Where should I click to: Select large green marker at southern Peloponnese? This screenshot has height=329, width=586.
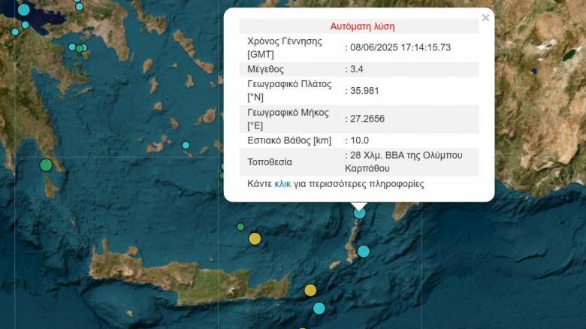pos(46,164)
